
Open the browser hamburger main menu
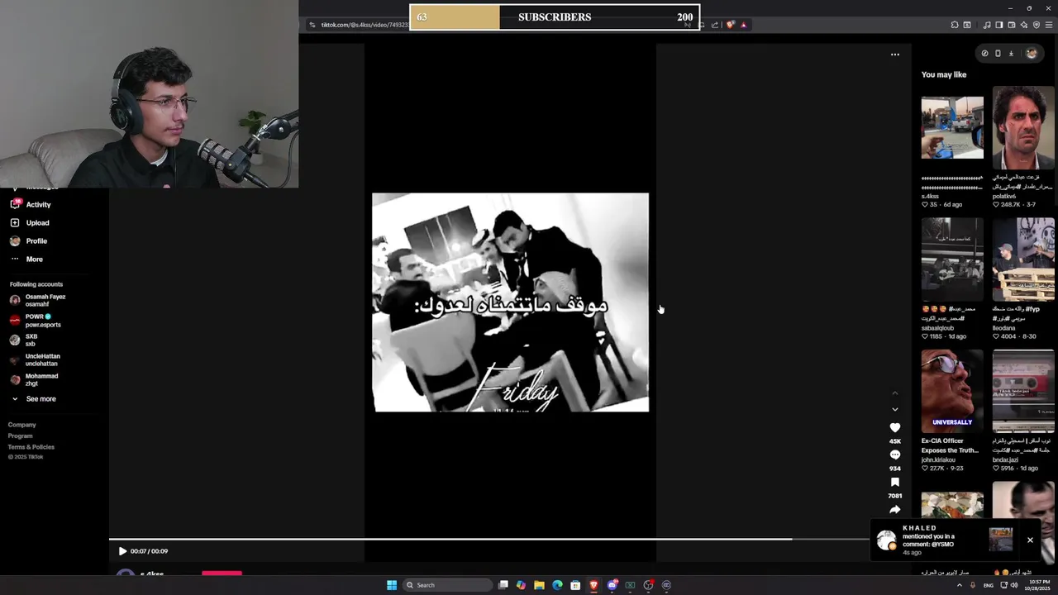1049,25
